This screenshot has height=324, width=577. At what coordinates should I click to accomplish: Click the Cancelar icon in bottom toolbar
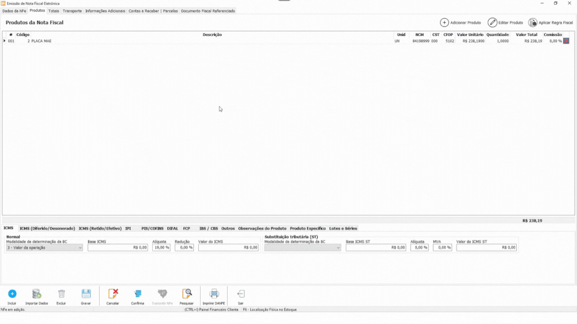113,294
